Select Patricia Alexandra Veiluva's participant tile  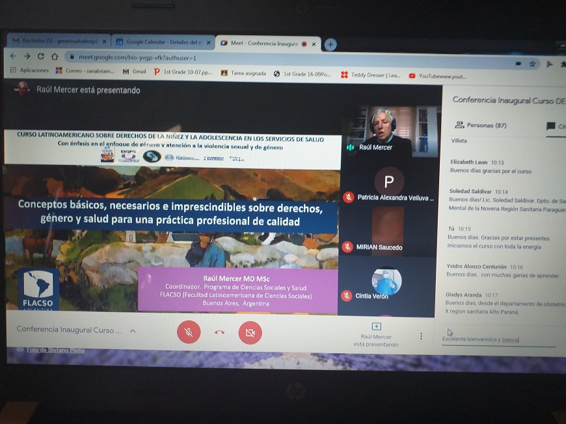tap(389, 183)
